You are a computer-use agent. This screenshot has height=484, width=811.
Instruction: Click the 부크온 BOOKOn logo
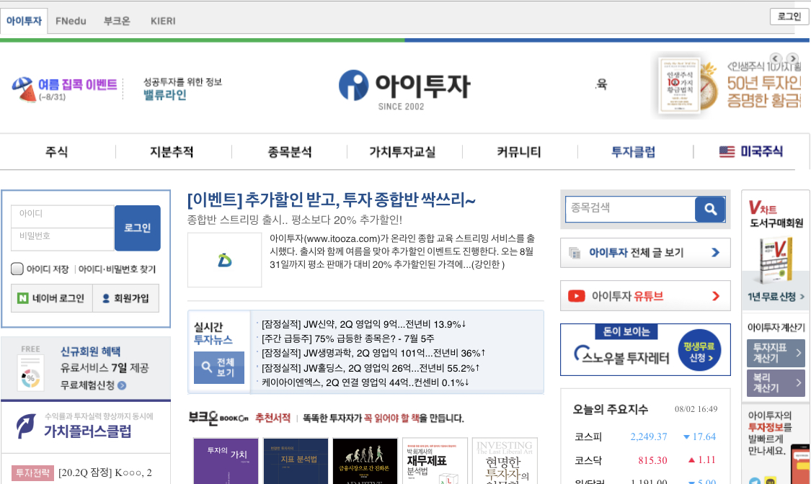point(218,418)
